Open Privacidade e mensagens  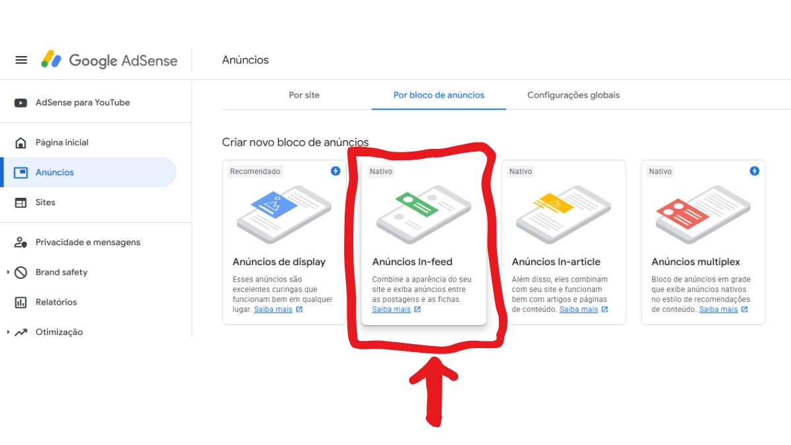pyautogui.click(x=88, y=243)
